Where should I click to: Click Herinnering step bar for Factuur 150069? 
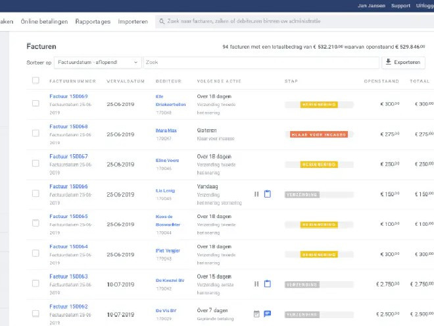pos(319,105)
